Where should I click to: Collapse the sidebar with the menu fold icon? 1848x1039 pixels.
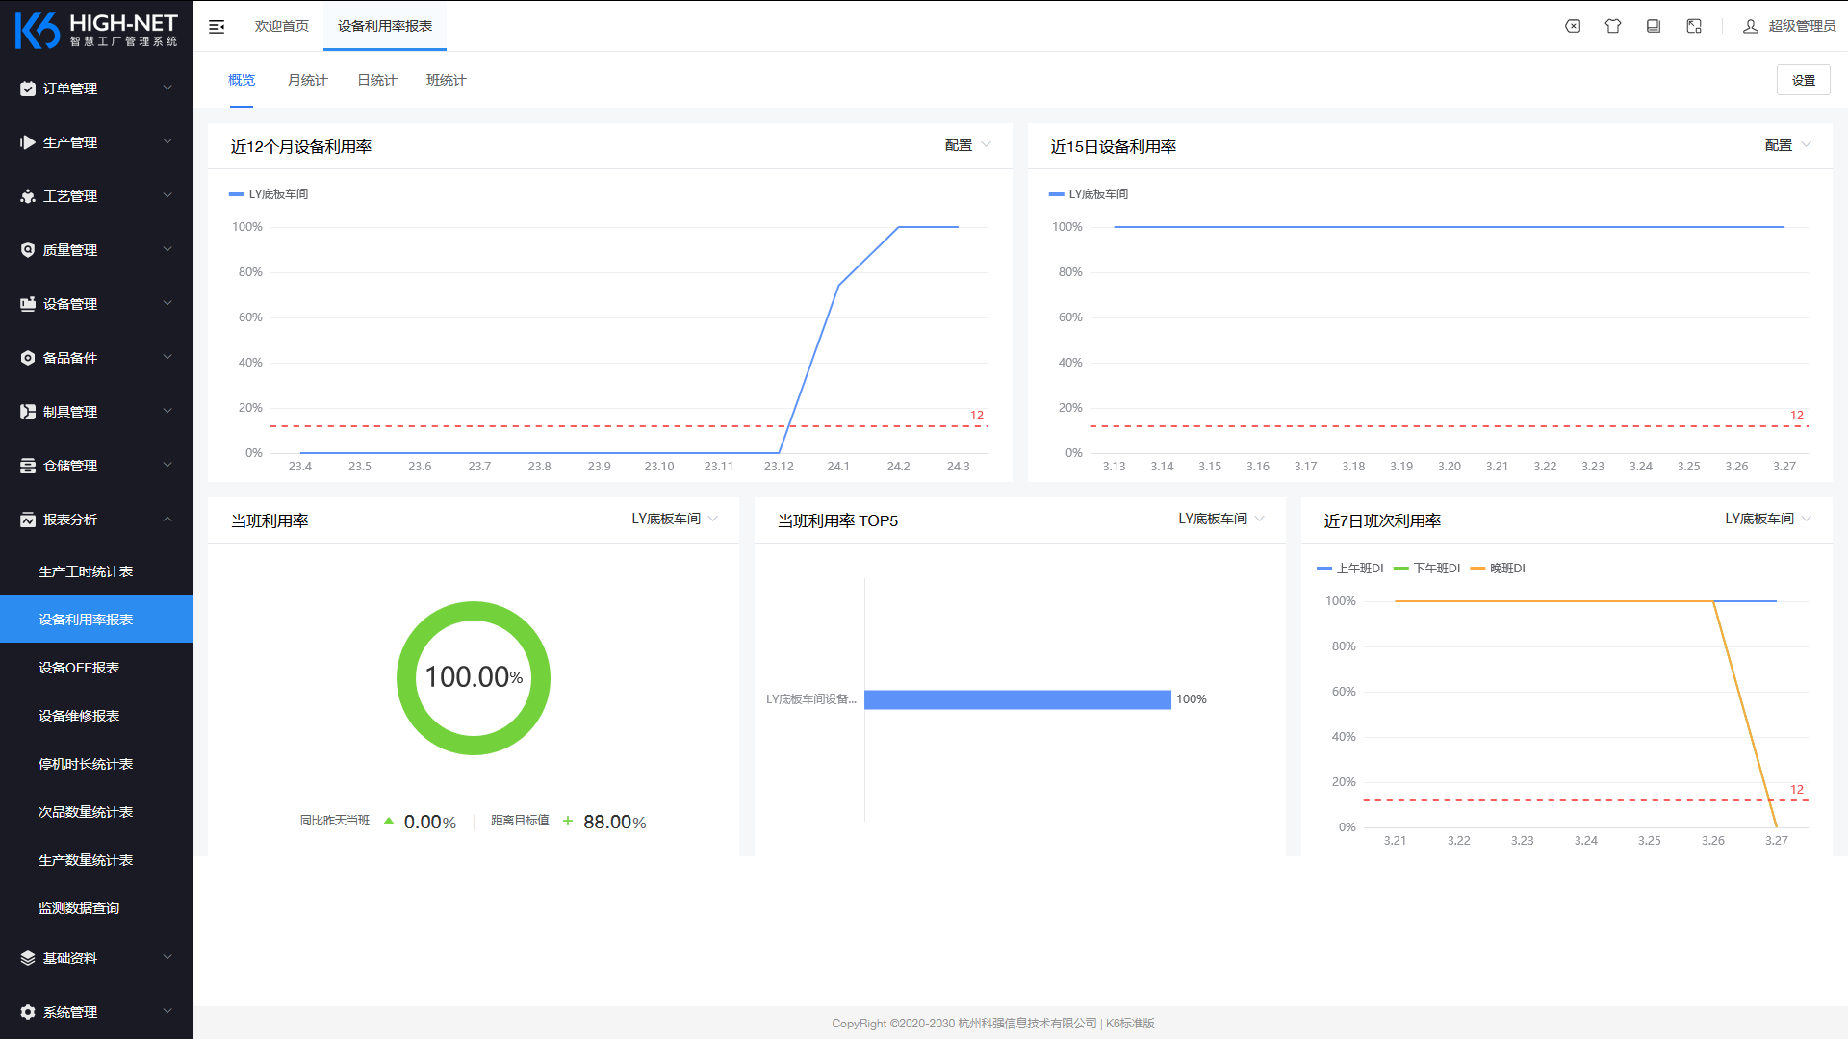217,26
